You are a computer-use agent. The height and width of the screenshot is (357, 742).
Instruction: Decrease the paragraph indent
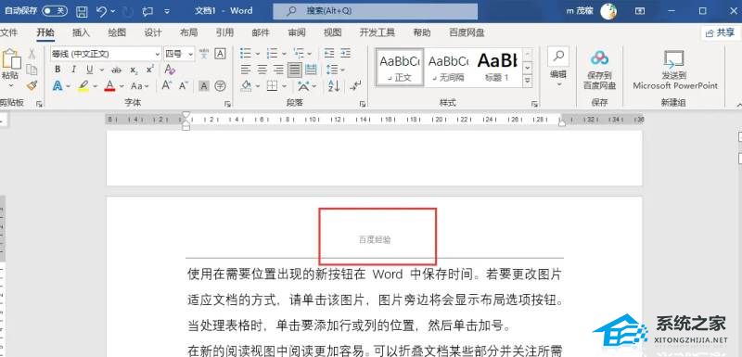click(329, 54)
